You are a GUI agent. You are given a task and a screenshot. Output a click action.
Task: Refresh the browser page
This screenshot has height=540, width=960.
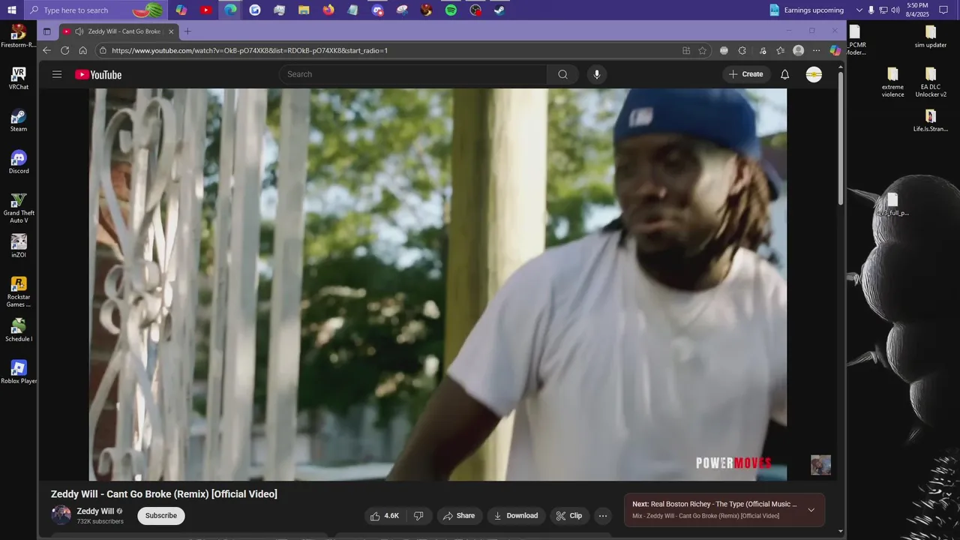pos(64,50)
